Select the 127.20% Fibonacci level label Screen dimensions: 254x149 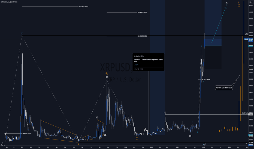click(x=84, y=7)
